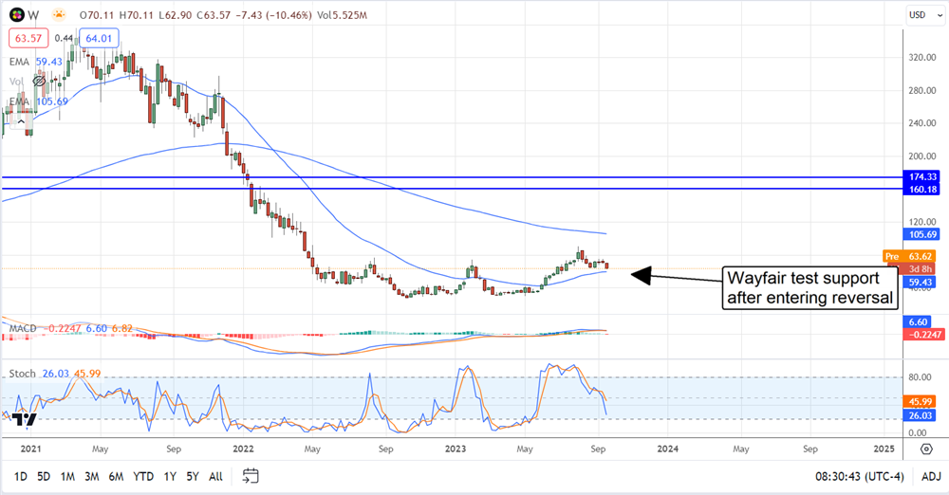Open chart axis settings gear icon
Image resolution: width=949 pixels, height=495 pixels.
click(926, 449)
